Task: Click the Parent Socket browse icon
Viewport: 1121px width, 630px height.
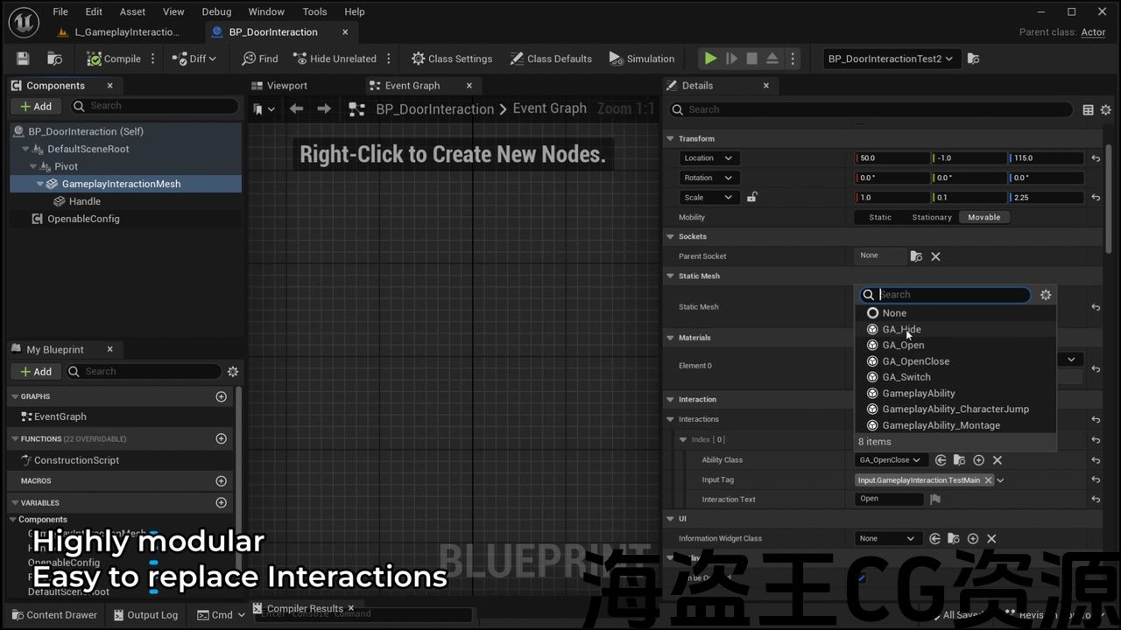Action: click(x=916, y=256)
